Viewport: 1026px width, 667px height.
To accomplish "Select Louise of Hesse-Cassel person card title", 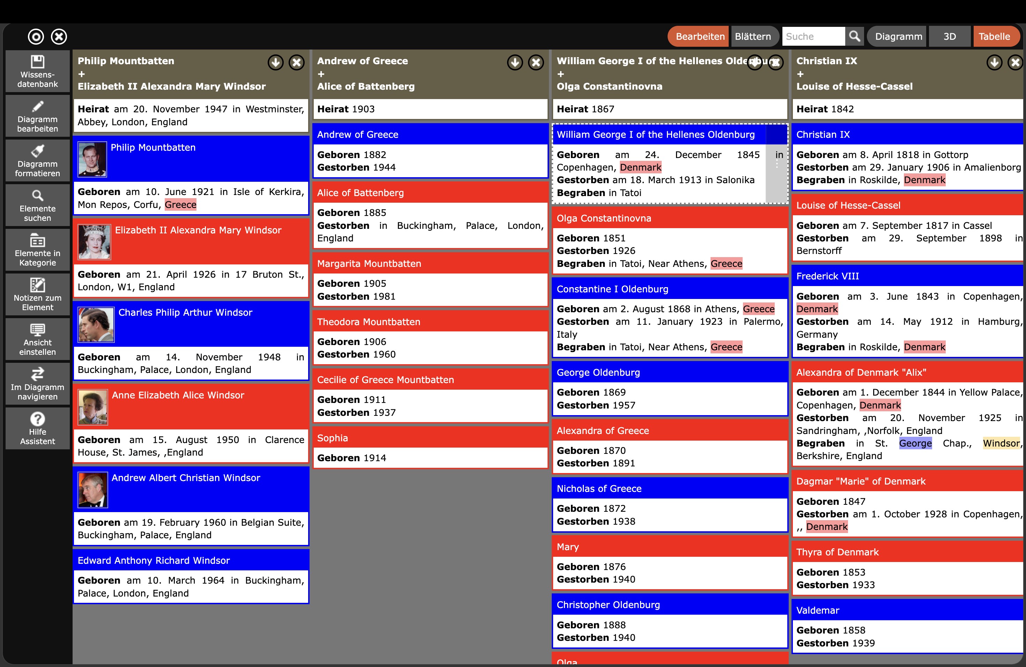I will 908,205.
